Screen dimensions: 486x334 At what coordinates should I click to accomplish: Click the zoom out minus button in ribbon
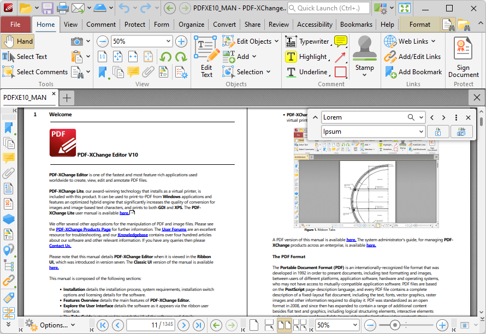coord(103,41)
